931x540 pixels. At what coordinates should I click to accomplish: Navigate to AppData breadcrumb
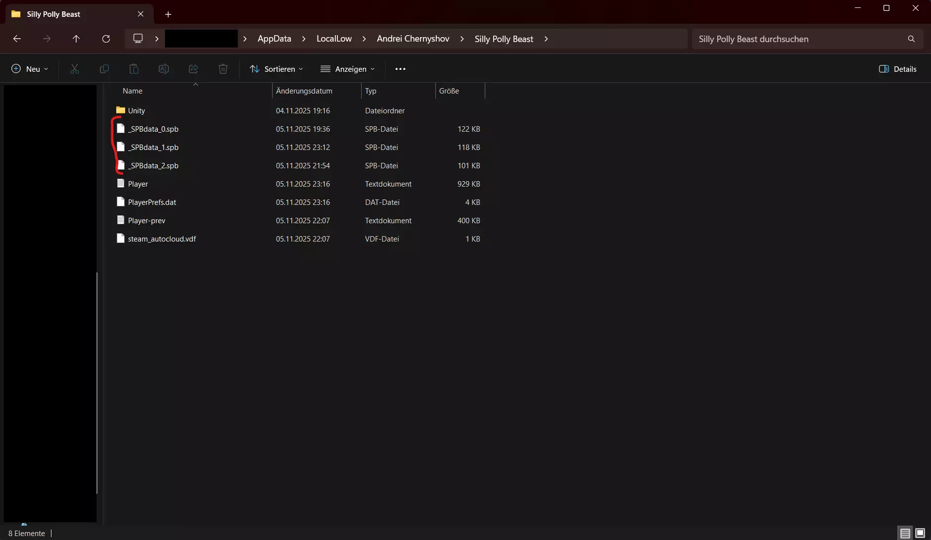pos(275,39)
